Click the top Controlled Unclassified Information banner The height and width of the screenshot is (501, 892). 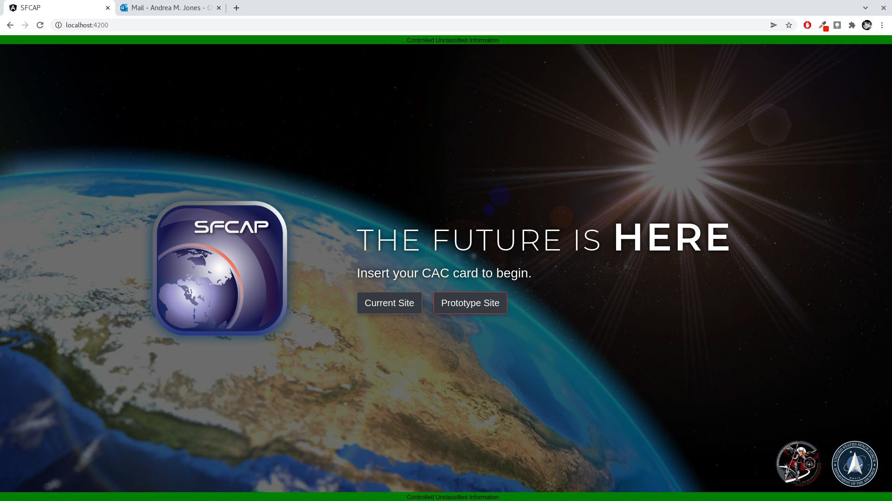click(x=446, y=40)
